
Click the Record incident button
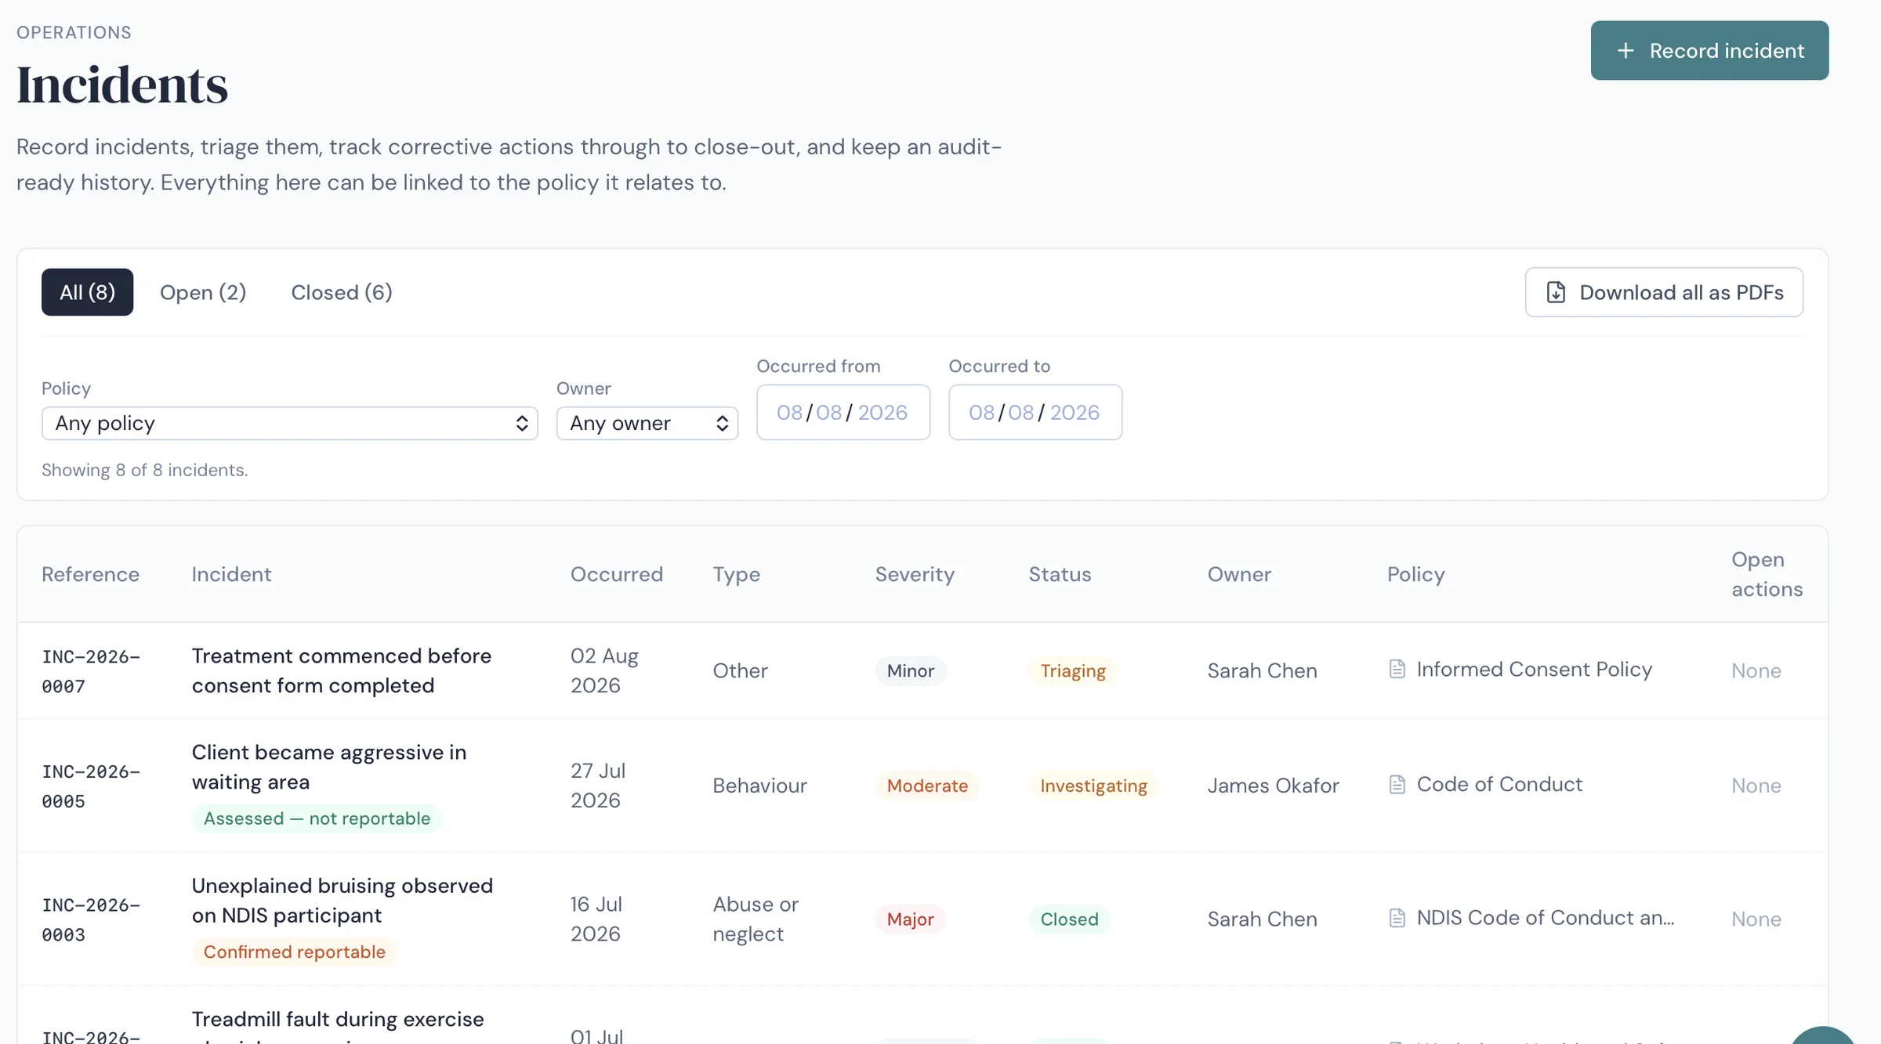1709,51
